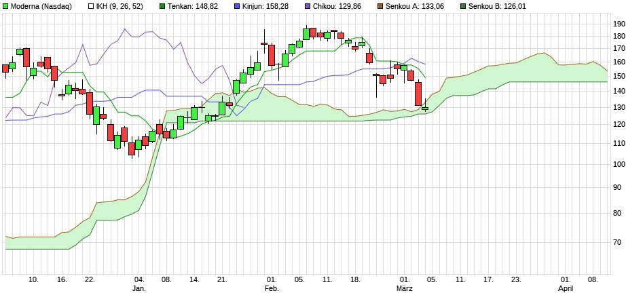Click the 90 price axis label
This screenshot has height=293, width=626.
tap(619, 187)
